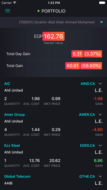This screenshot has width=107, height=190.
Task: Expand the ESRS.CA holding chevron
Action: click(100, 146)
